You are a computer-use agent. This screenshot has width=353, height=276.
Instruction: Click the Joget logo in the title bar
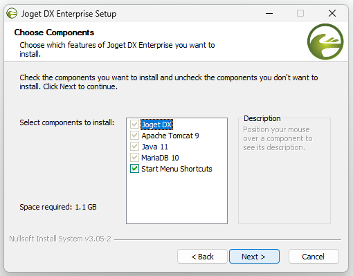click(12, 13)
